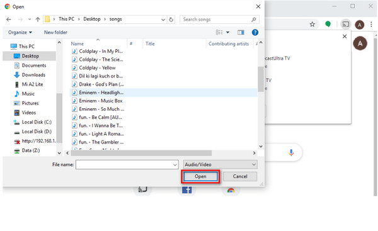Open Chrome three-dot menu

point(371,25)
